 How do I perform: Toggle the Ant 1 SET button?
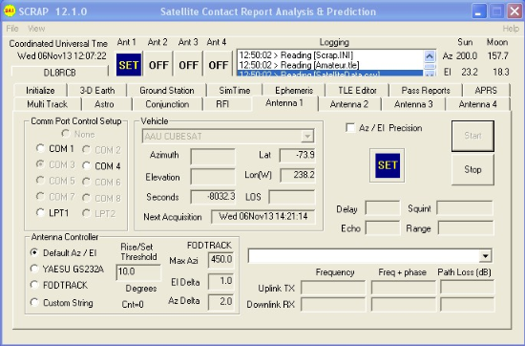pyautogui.click(x=129, y=65)
